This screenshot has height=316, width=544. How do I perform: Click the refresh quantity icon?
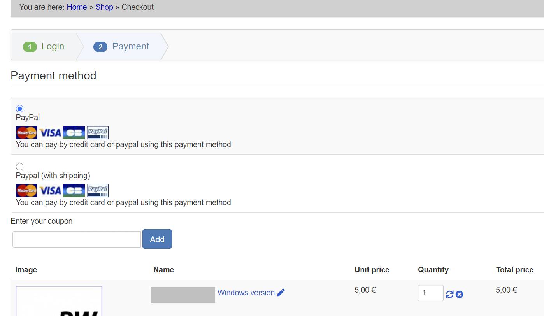point(449,295)
